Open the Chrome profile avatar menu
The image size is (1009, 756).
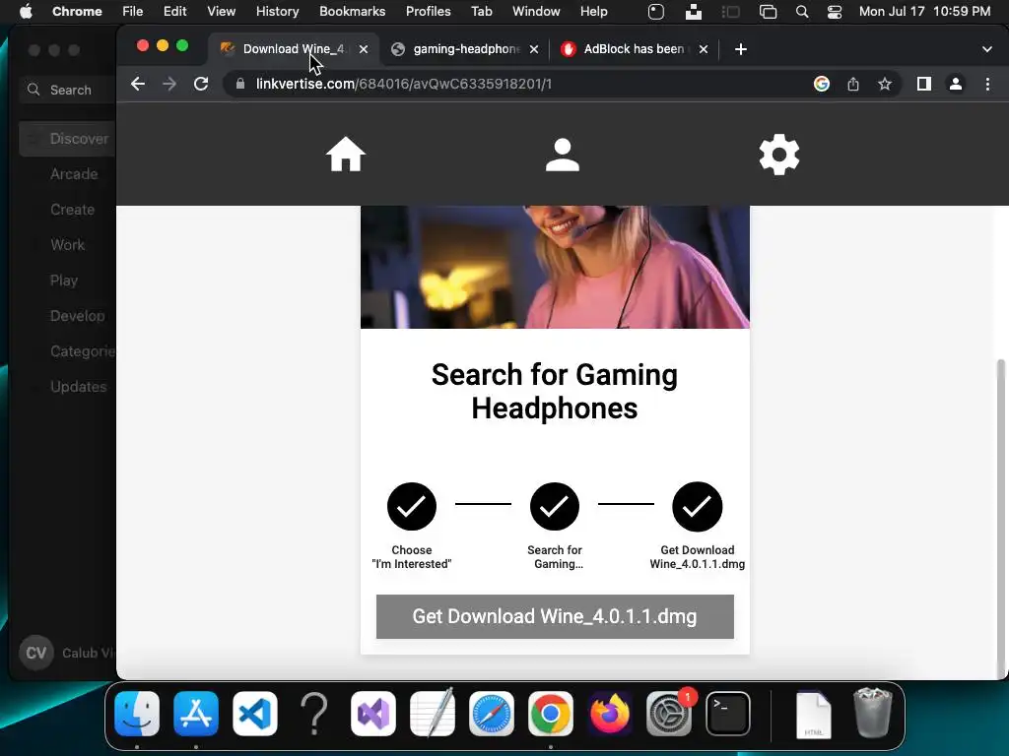pyautogui.click(x=956, y=84)
